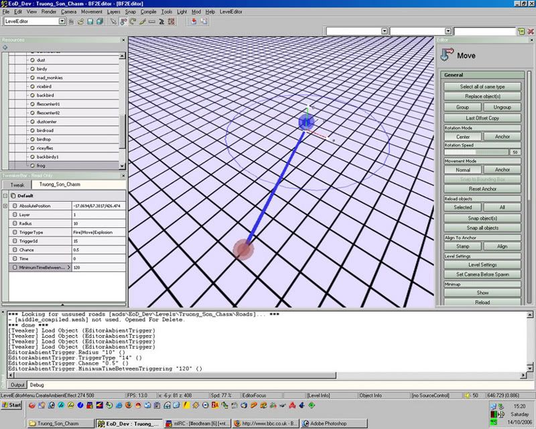Open the Snap menu
The width and height of the screenshot is (536, 429).
point(130,11)
